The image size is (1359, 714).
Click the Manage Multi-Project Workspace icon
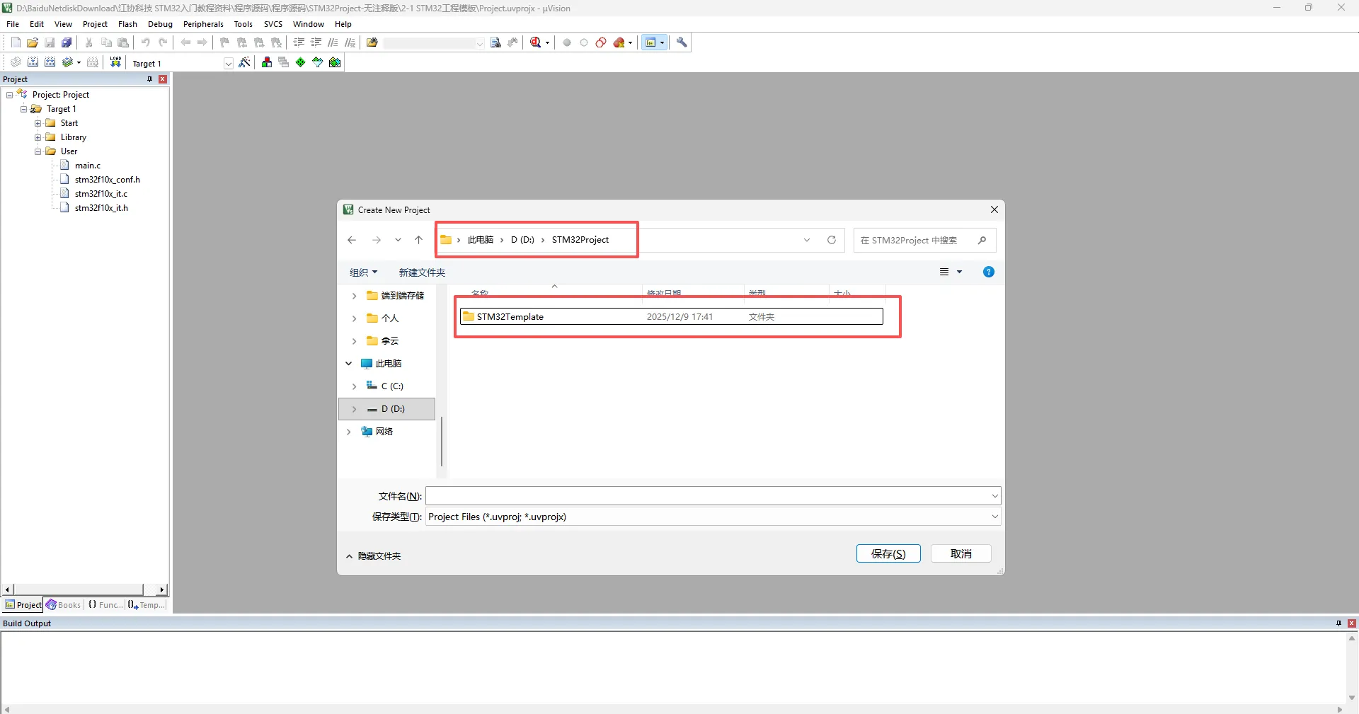point(284,62)
